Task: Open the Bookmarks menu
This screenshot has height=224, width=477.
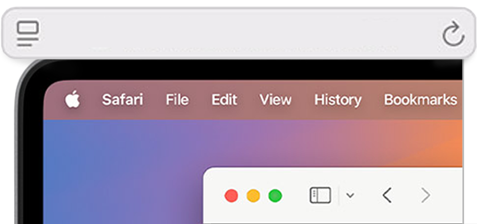Action: [420, 100]
